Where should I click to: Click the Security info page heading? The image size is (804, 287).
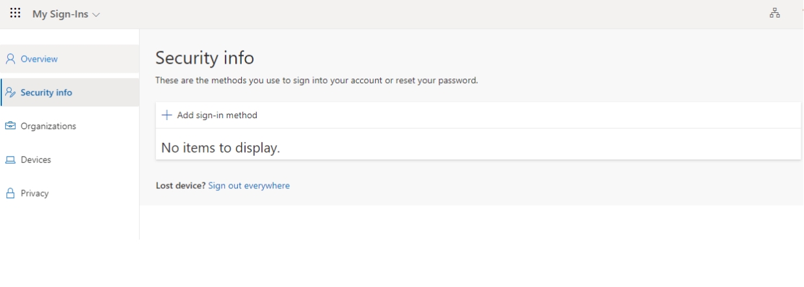click(204, 58)
